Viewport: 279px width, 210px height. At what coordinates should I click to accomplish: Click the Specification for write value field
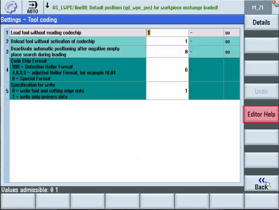(167, 91)
